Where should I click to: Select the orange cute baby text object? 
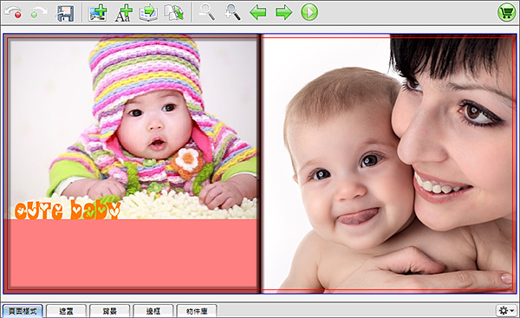click(68, 209)
